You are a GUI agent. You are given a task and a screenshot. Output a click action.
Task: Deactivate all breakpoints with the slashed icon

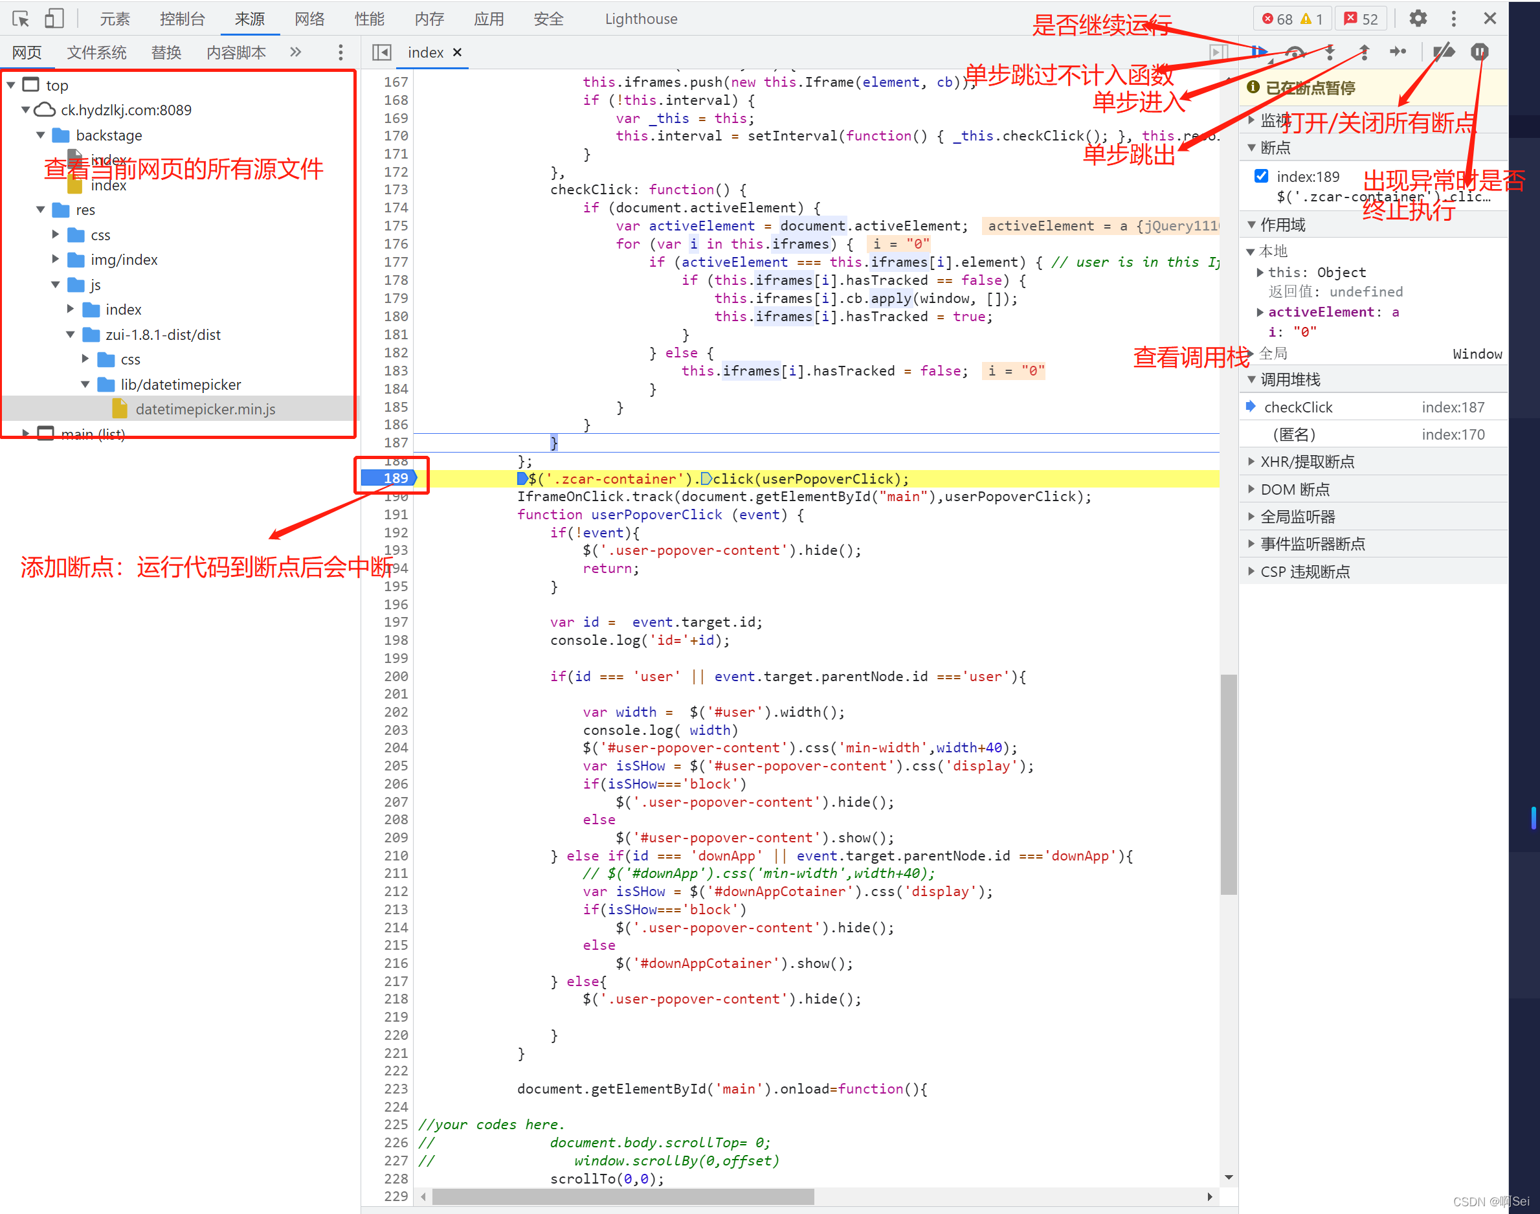point(1444,51)
